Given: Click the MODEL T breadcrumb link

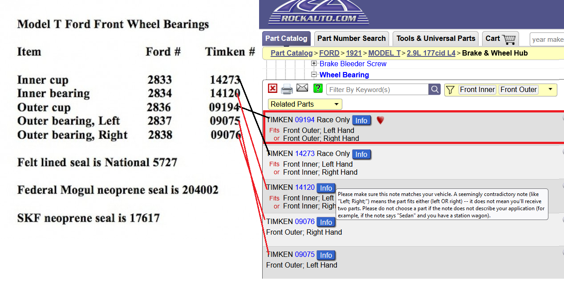Looking at the screenshot, I should (x=384, y=53).
